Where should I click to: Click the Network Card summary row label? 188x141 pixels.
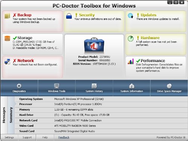[x=28, y=120]
